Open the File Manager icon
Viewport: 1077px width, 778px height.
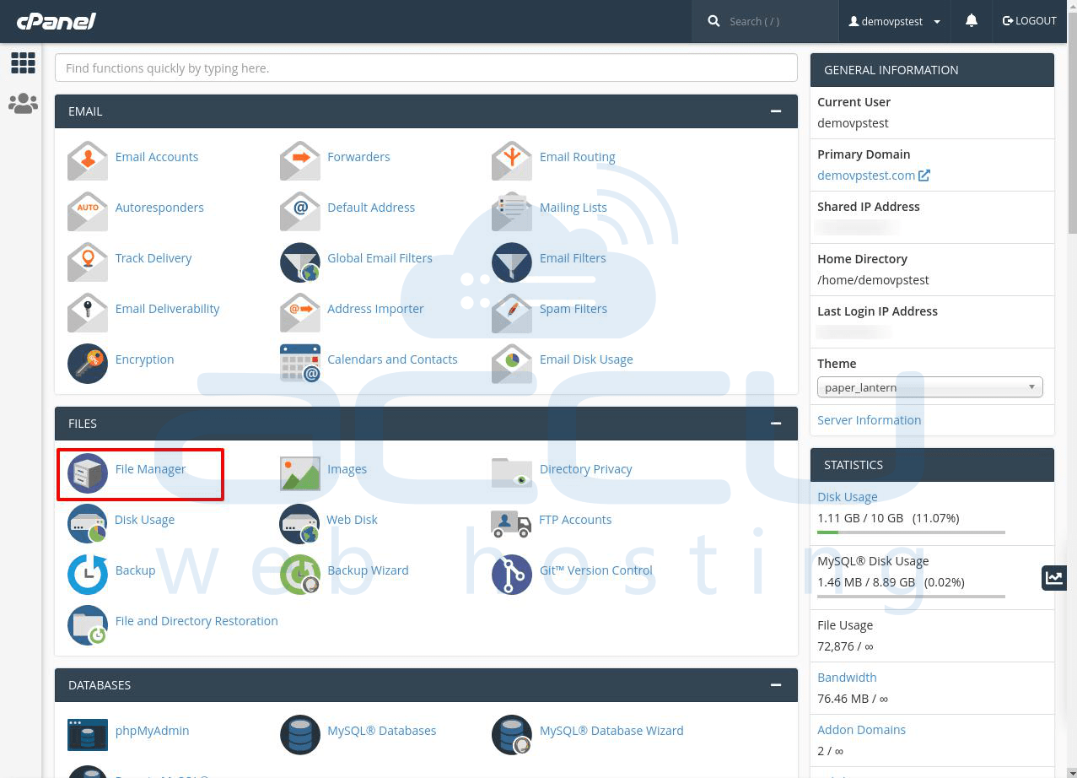pos(88,473)
